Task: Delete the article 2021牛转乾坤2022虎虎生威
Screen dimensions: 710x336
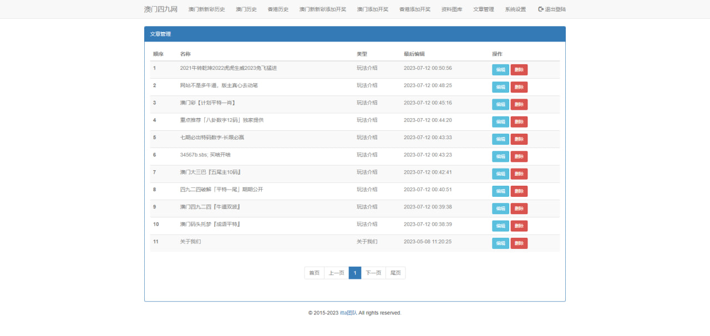Action: (x=519, y=70)
